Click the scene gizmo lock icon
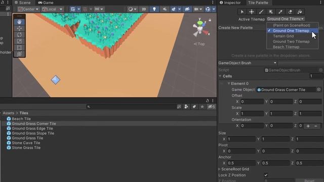 (x=210, y=20)
